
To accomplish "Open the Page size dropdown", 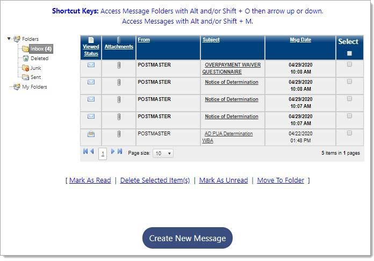I will click(163, 154).
